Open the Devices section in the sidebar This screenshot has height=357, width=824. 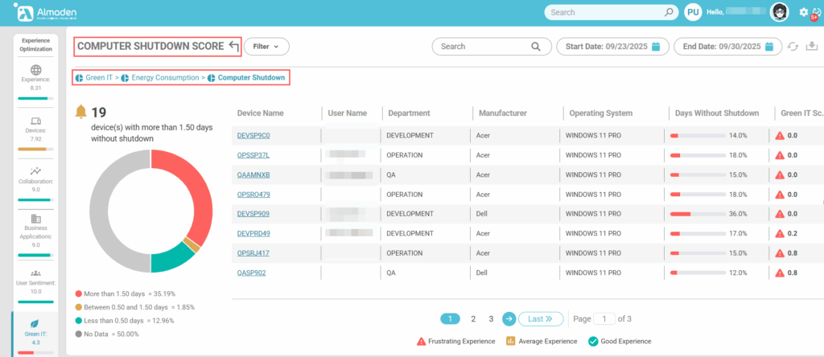click(35, 127)
